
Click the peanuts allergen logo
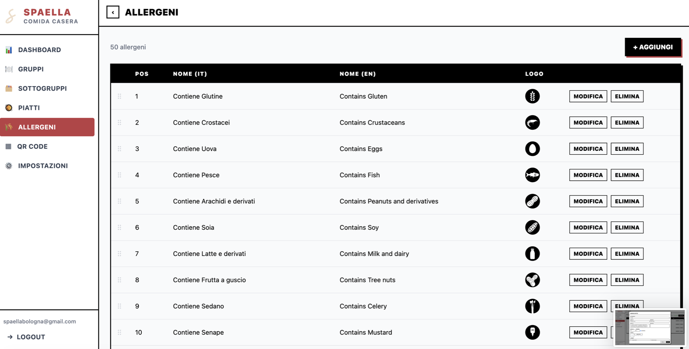click(x=532, y=201)
